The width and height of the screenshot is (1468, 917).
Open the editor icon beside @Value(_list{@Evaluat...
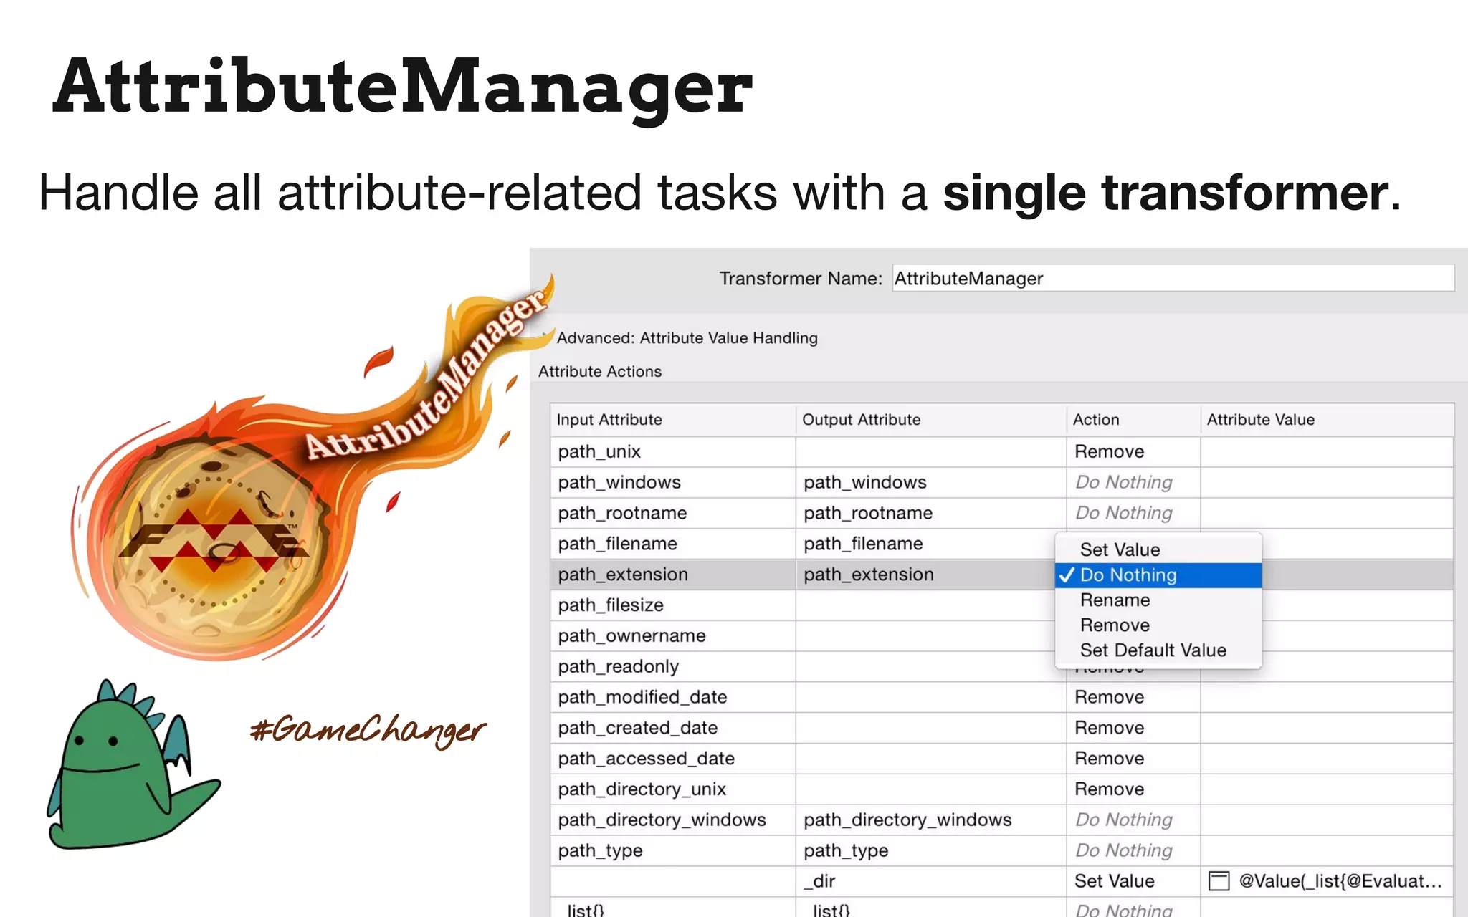pos(1219,881)
